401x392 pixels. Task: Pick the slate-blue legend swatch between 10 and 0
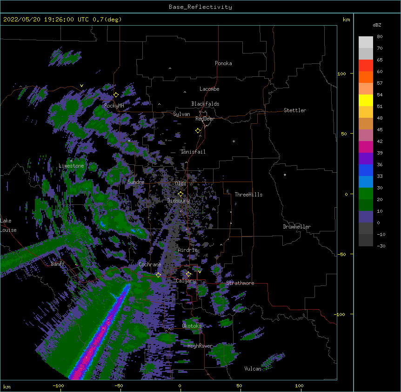366,217
